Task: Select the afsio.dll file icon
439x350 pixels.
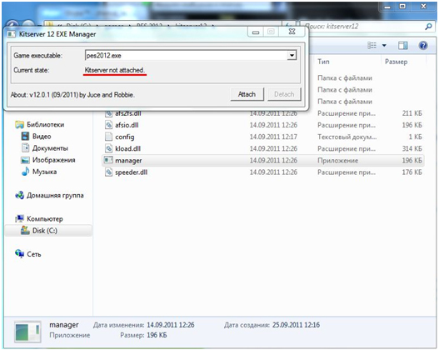Action: [108, 125]
